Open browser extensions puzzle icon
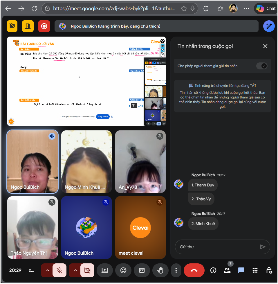 tap(206, 8)
